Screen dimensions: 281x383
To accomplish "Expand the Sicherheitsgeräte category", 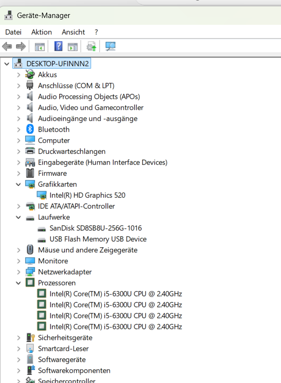I will point(19,338).
